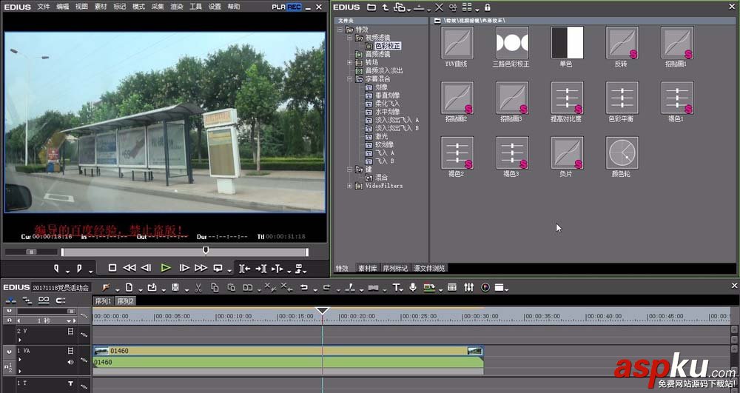Open the undo history dropdown arrow
This screenshot has height=393, width=740.
[x=314, y=289]
